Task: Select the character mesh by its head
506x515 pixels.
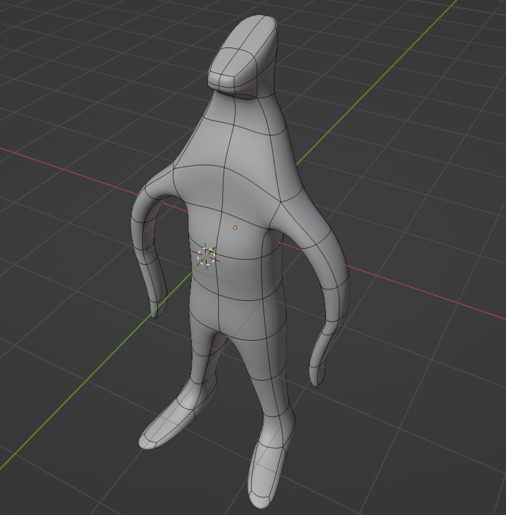Action: click(x=243, y=56)
